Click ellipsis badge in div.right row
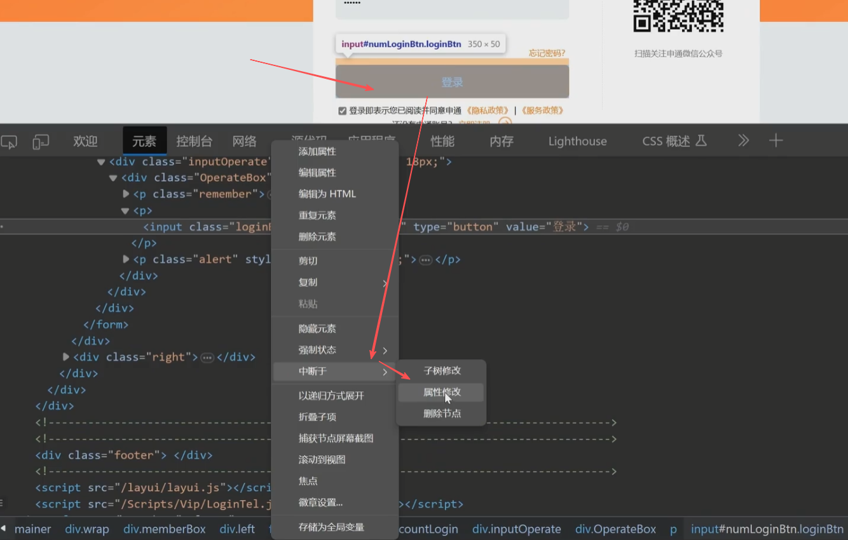 tap(207, 358)
